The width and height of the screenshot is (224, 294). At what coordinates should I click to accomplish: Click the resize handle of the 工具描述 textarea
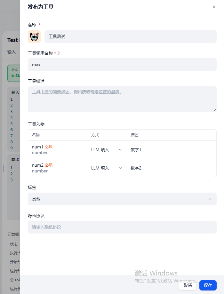pos(215,110)
